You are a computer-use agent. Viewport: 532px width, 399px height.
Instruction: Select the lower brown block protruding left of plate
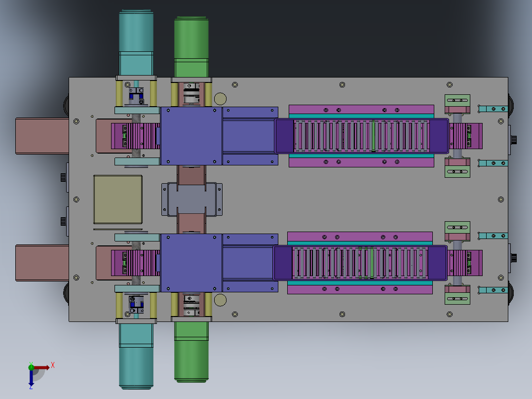42,263
